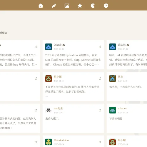147x147 pixels.
Task: Open external link on 刘清欢's comment card
Action: pos(100,47)
